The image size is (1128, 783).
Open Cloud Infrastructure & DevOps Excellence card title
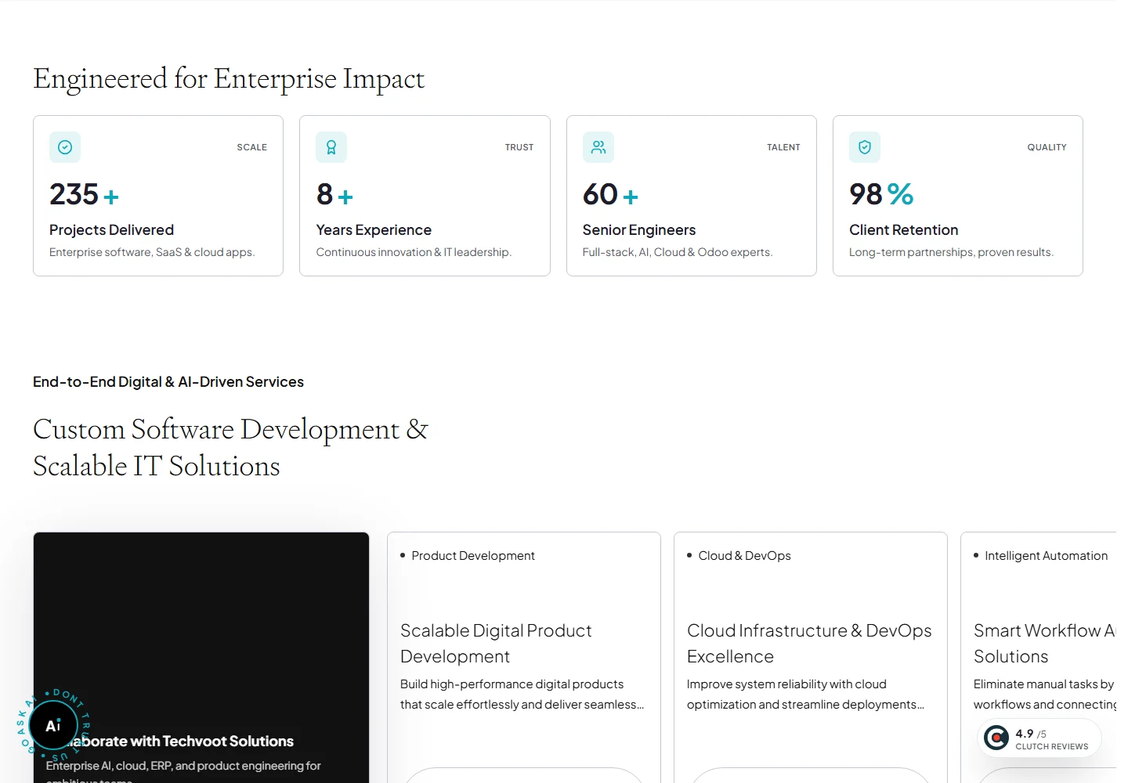point(809,644)
